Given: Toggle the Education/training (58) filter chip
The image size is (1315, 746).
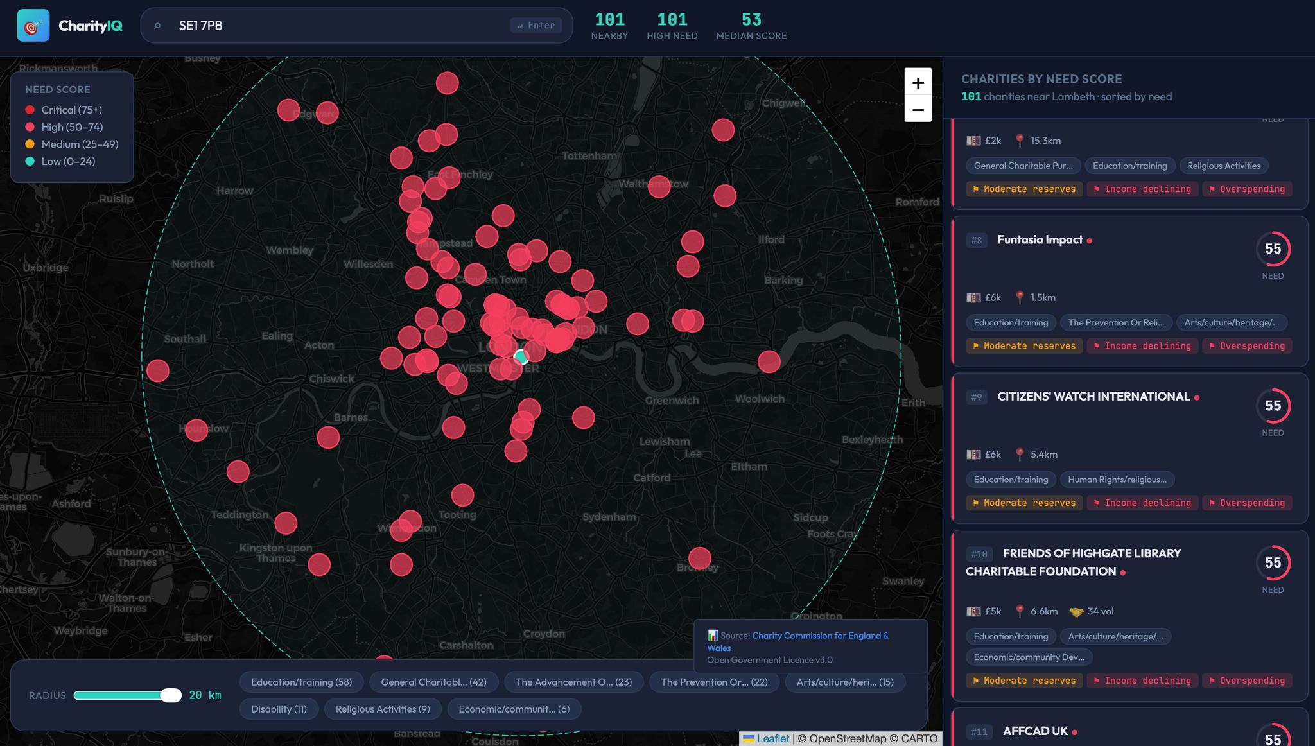Looking at the screenshot, I should pos(301,682).
